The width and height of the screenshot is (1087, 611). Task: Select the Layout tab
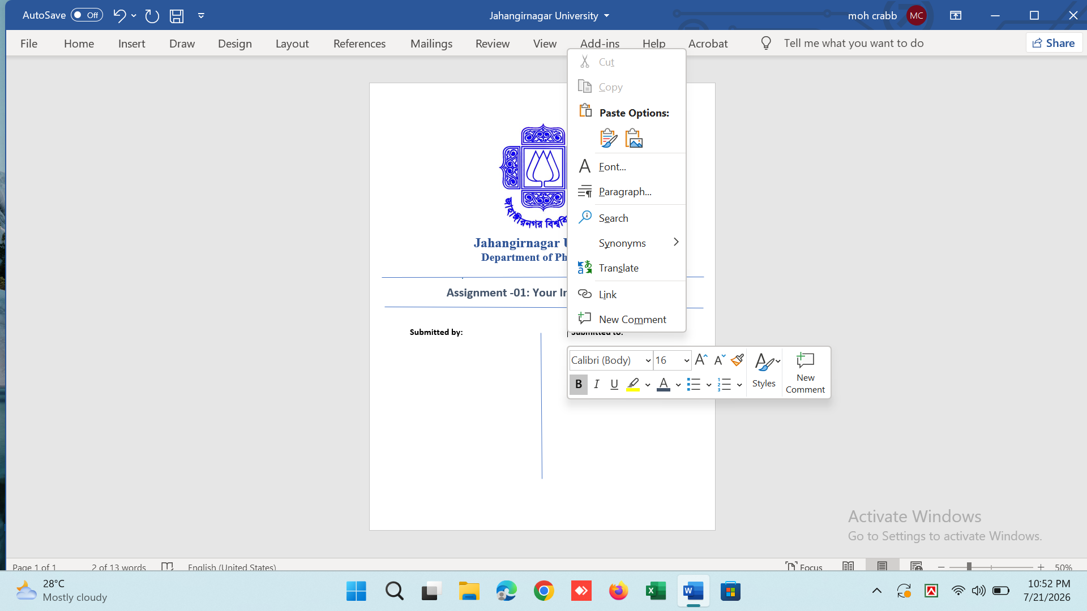[x=292, y=44]
